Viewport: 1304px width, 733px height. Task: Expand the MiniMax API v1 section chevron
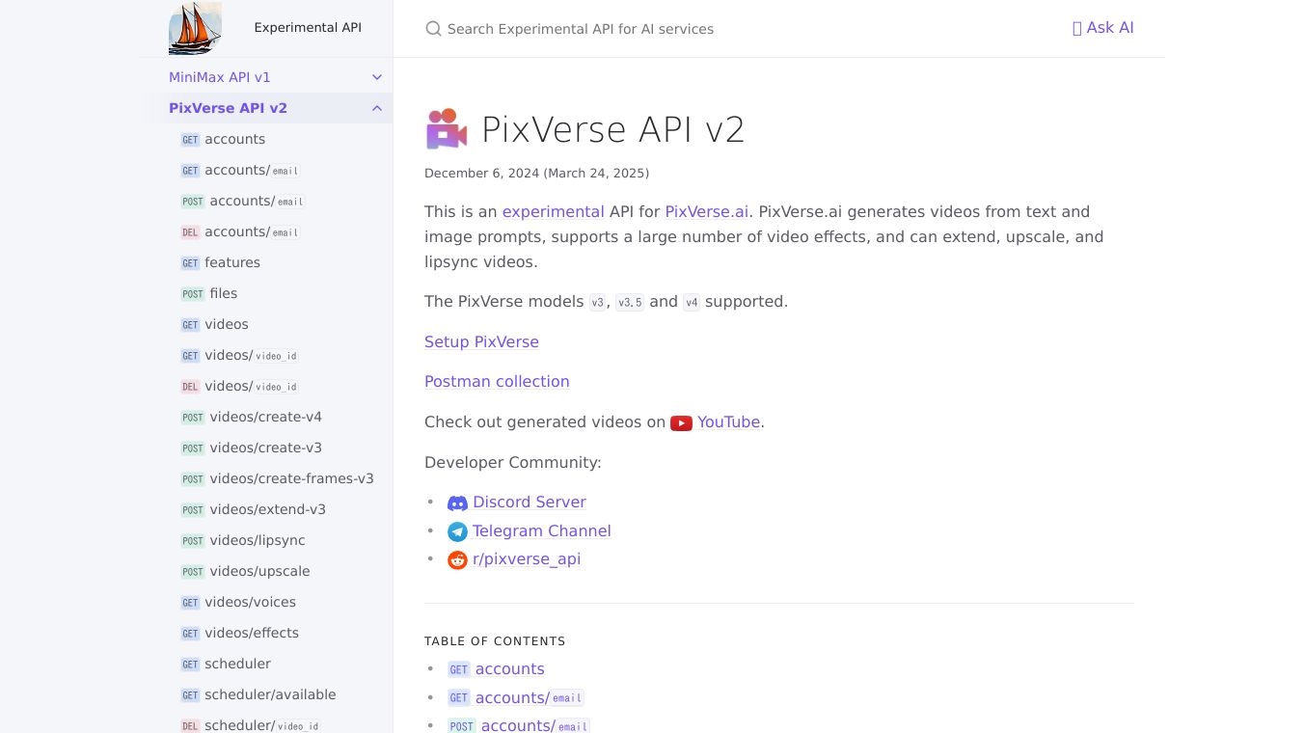click(377, 77)
